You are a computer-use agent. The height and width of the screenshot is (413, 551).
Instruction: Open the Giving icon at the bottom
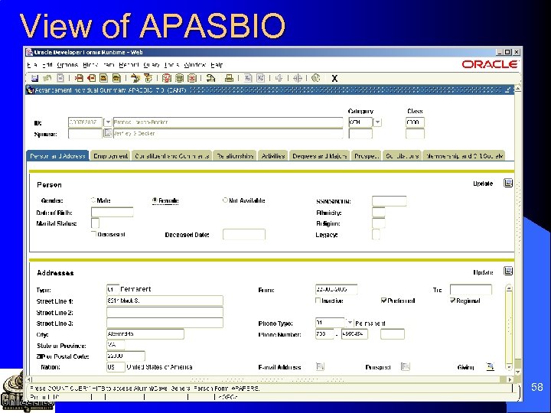click(x=491, y=366)
